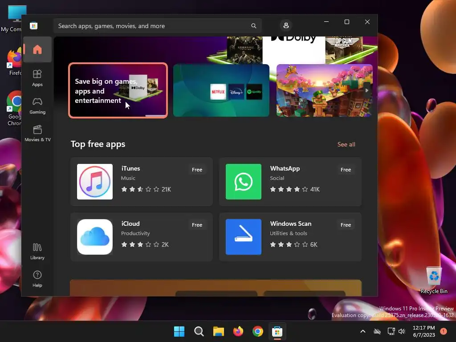Open the Dolby tile in hero banner
This screenshot has height=342, width=456.
click(294, 49)
